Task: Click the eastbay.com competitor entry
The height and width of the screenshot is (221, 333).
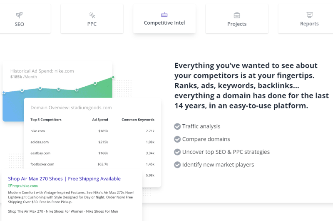Action: (x=40, y=153)
